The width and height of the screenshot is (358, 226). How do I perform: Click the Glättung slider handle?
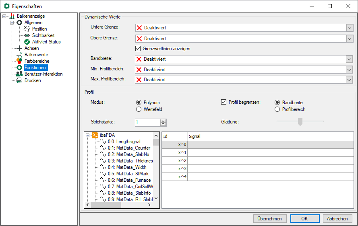pos(300,121)
